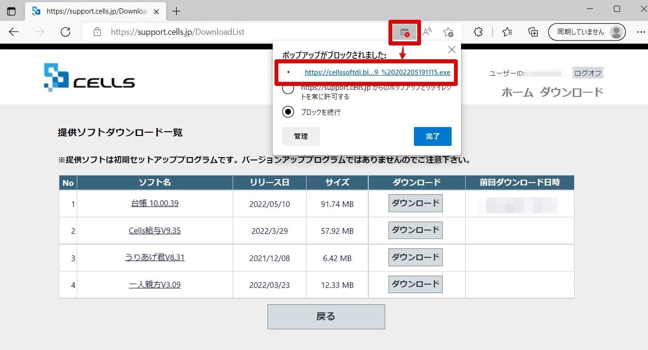
Task: Reload the page with refresh icon
Action: [65, 32]
